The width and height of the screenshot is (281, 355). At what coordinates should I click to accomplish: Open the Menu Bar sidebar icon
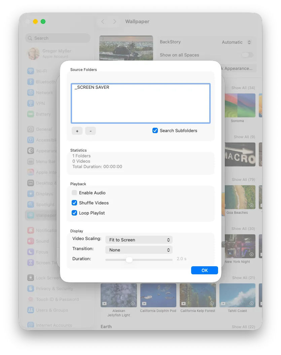[x=31, y=161]
